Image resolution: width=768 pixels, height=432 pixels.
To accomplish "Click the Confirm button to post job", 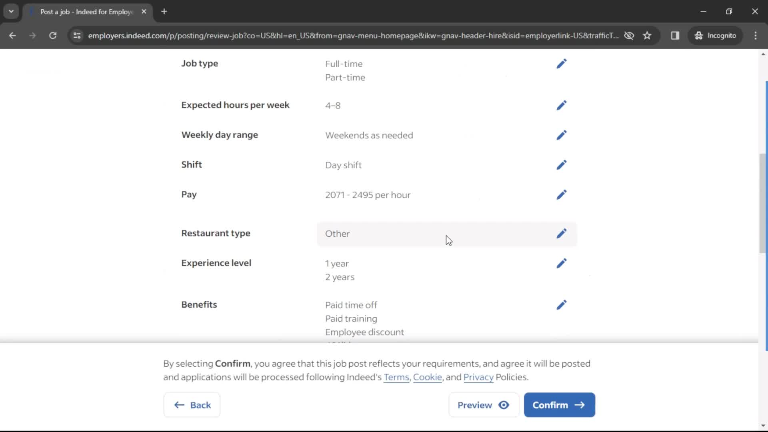I will (559, 404).
